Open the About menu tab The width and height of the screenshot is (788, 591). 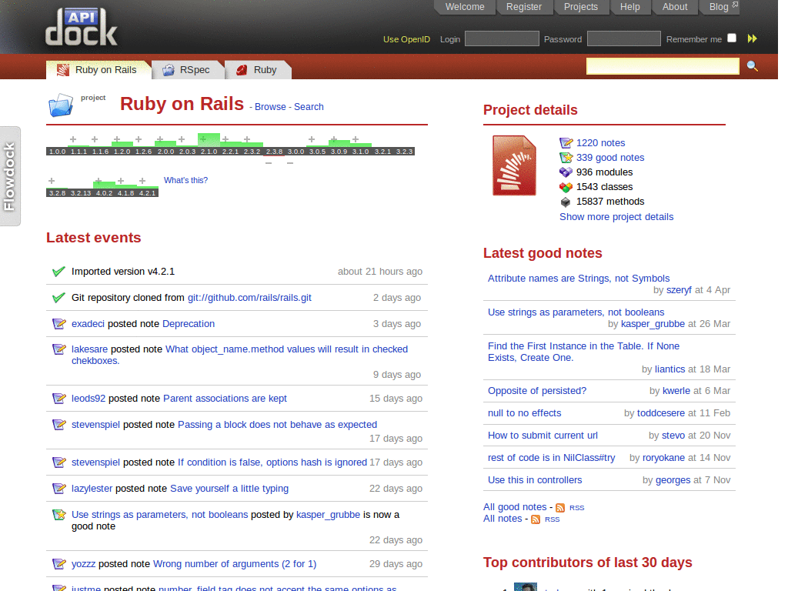coord(674,7)
